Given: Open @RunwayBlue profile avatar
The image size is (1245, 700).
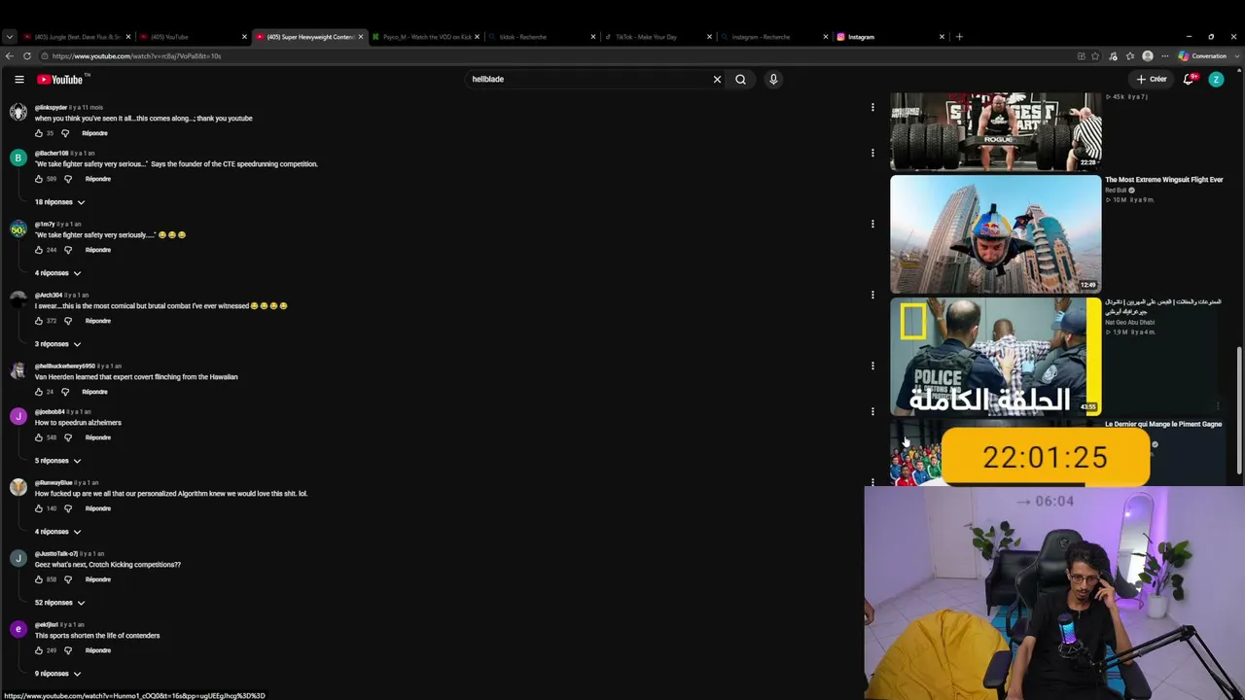Looking at the screenshot, I should coord(18,487).
